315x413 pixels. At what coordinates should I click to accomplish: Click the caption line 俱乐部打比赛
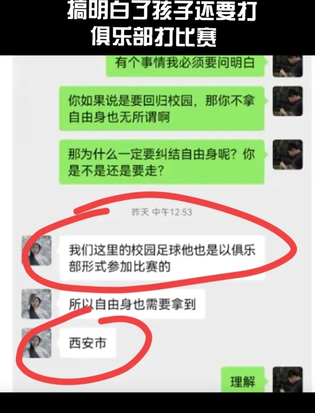(154, 37)
